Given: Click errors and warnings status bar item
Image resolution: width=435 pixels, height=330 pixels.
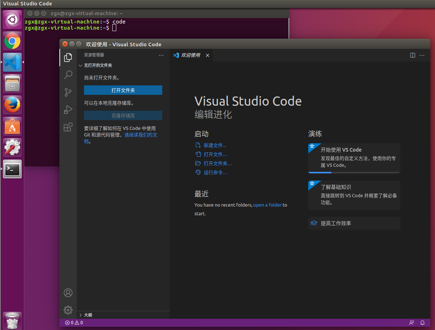Looking at the screenshot, I should pos(74,323).
